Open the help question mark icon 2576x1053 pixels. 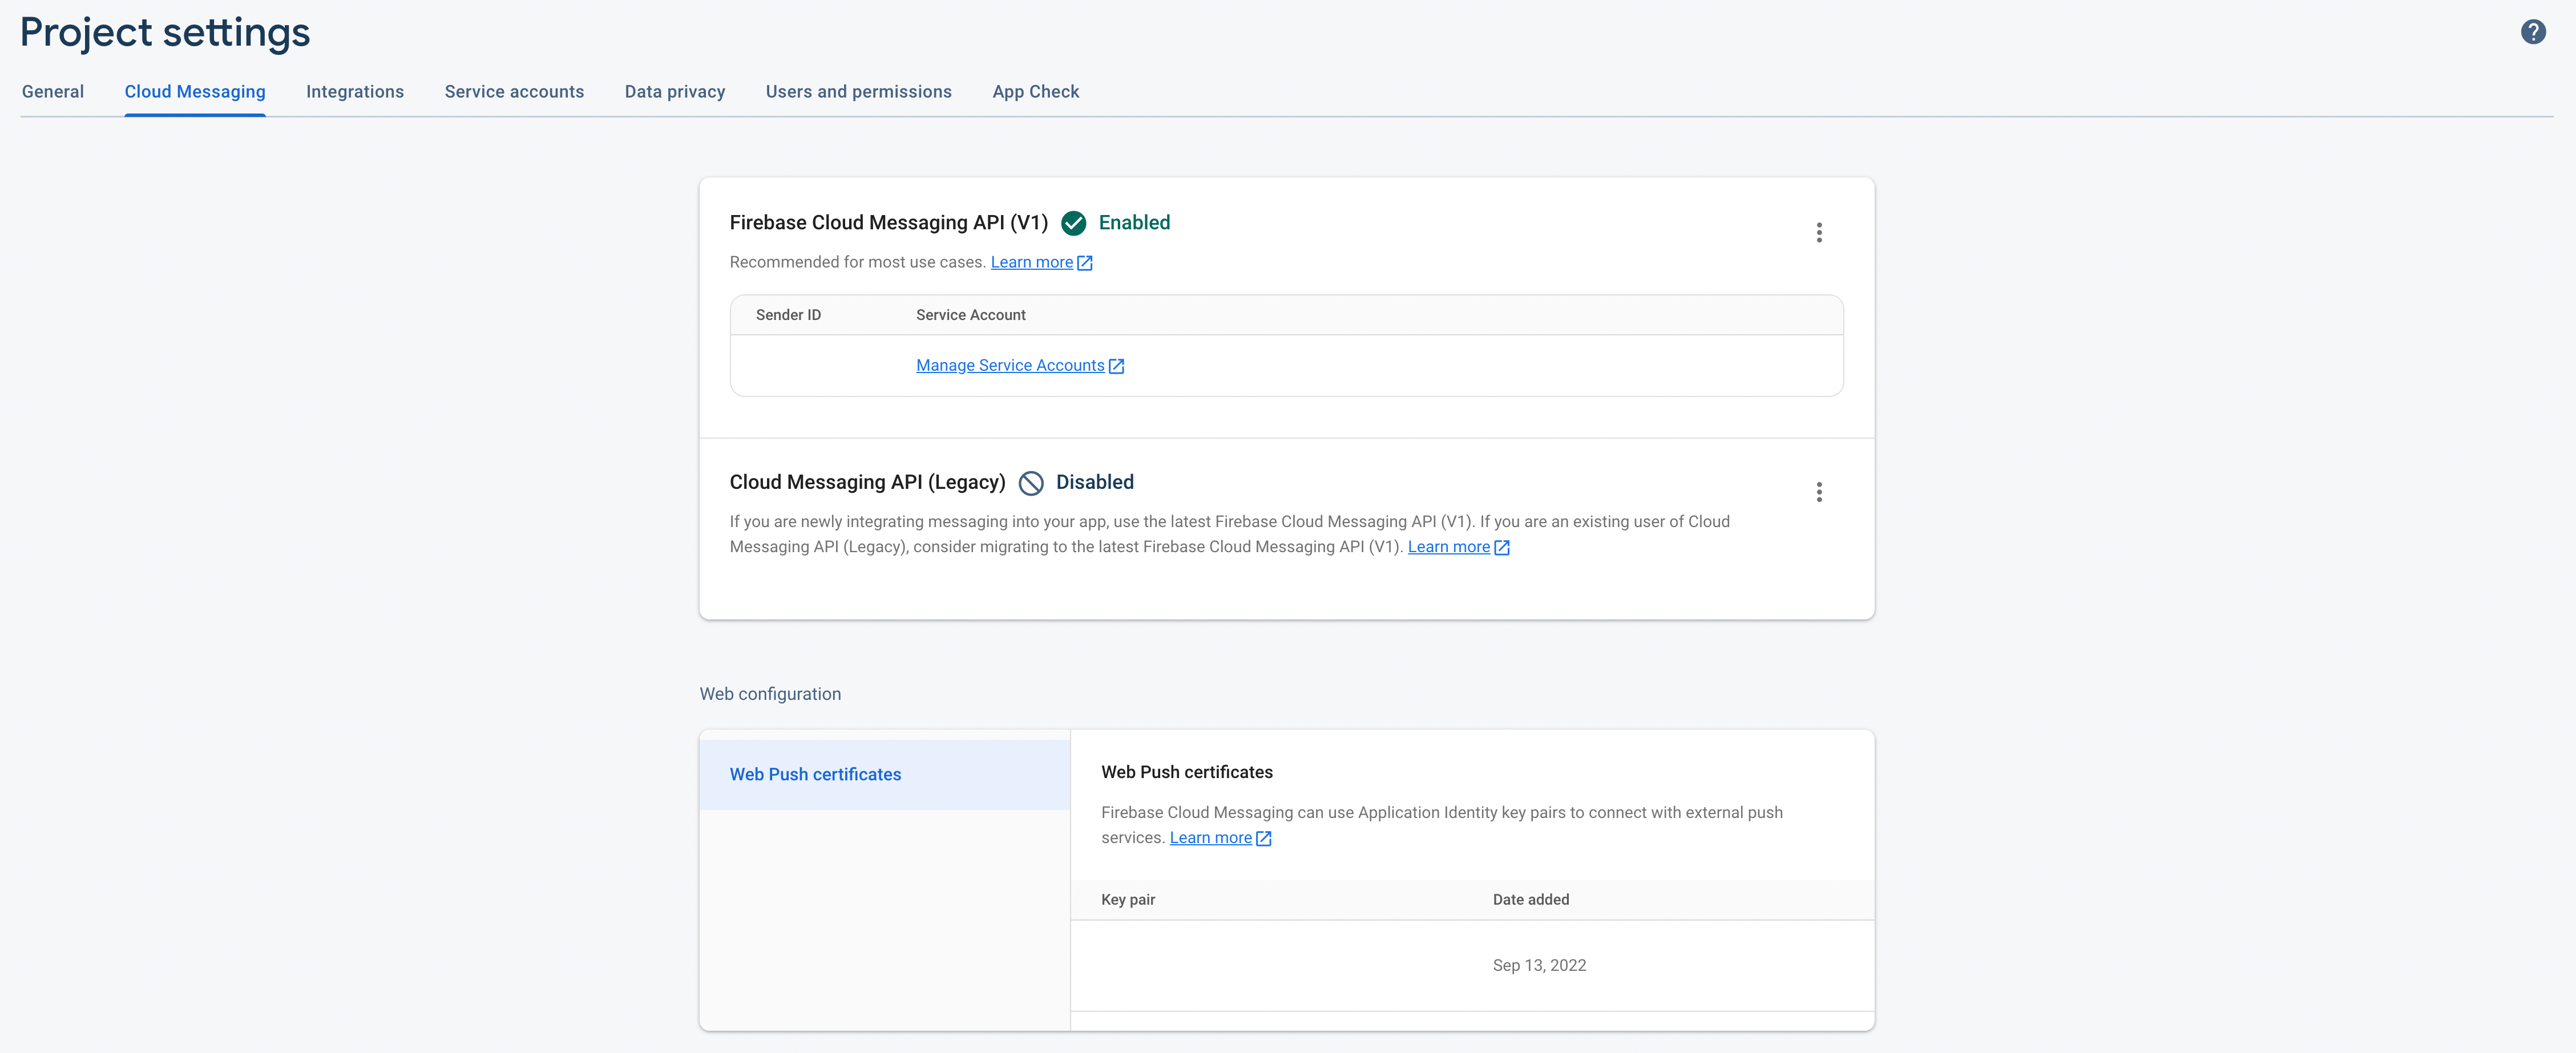(2533, 32)
